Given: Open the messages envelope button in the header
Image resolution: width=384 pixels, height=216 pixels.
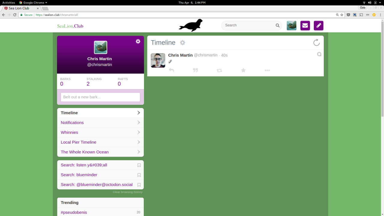Looking at the screenshot, I should (x=305, y=25).
